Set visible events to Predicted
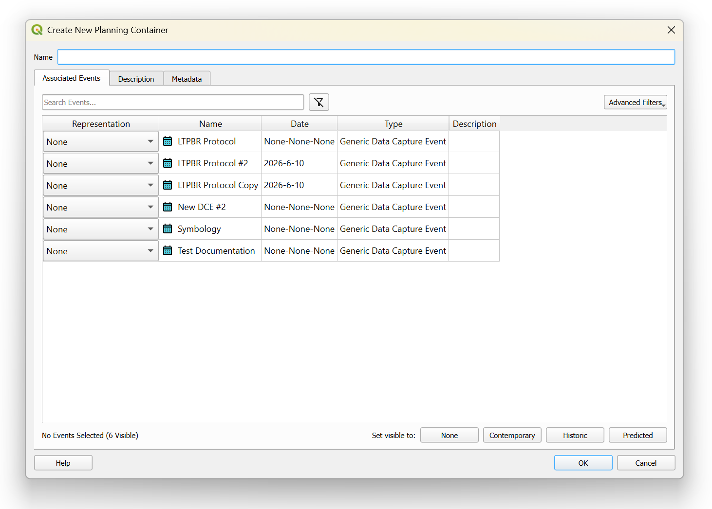This screenshot has width=712, height=509. (x=638, y=435)
